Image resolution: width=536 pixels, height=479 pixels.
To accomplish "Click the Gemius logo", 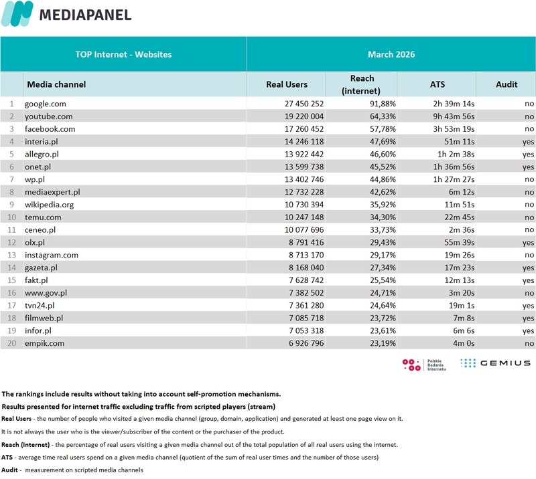I will (x=496, y=363).
